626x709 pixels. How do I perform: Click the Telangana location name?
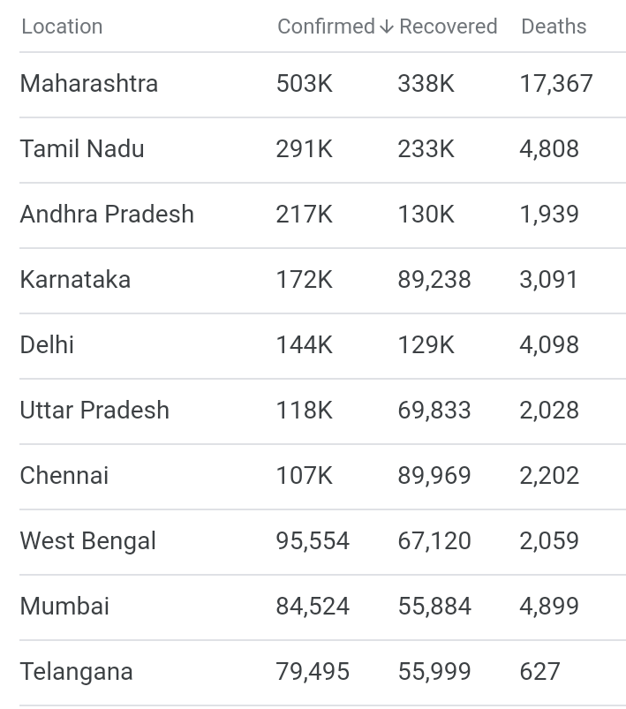pos(77,672)
